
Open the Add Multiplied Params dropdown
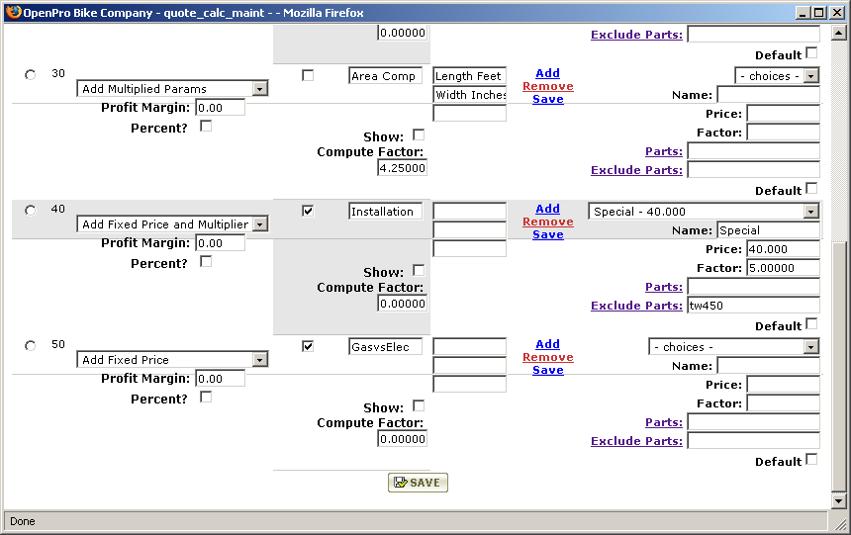(173, 89)
